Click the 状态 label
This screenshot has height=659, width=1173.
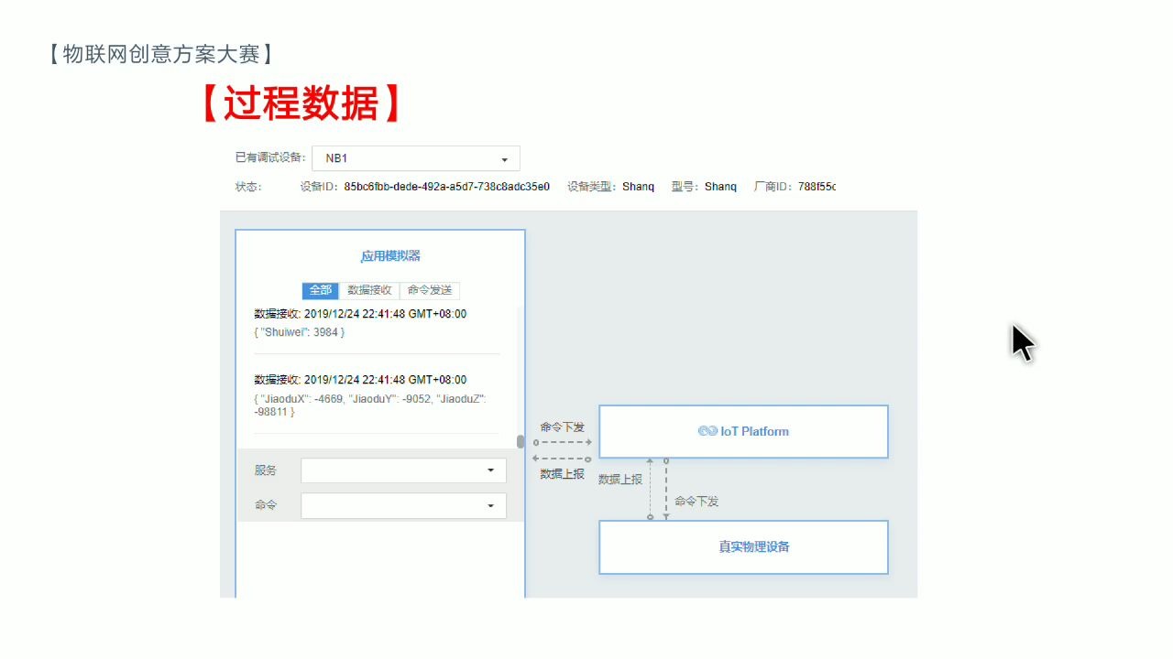coord(248,187)
